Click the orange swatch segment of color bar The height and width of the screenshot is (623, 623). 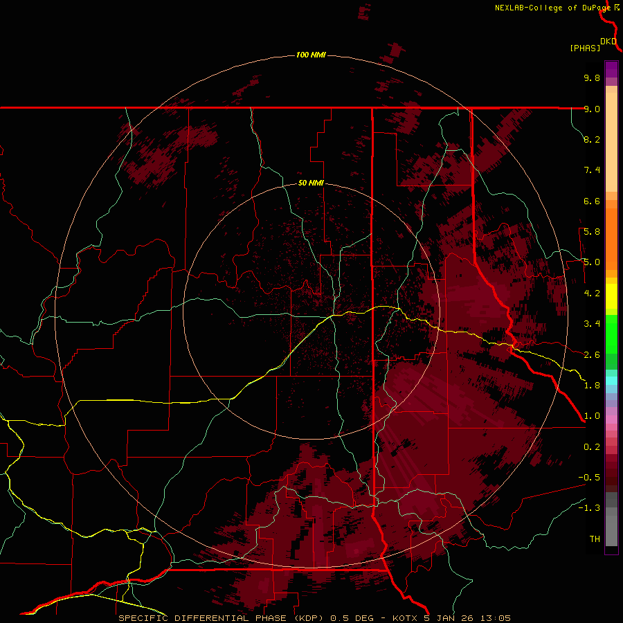(611, 238)
